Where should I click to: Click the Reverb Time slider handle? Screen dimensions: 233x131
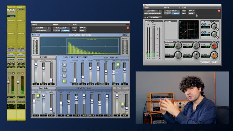(61, 103)
